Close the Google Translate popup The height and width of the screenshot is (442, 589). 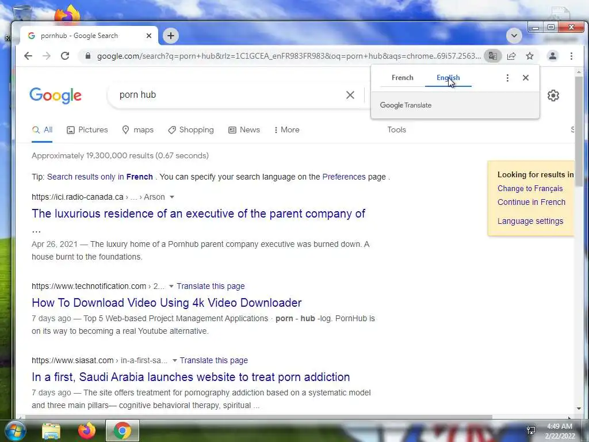(x=526, y=78)
